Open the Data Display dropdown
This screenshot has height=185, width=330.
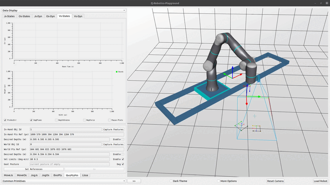pyautogui.click(x=64, y=10)
